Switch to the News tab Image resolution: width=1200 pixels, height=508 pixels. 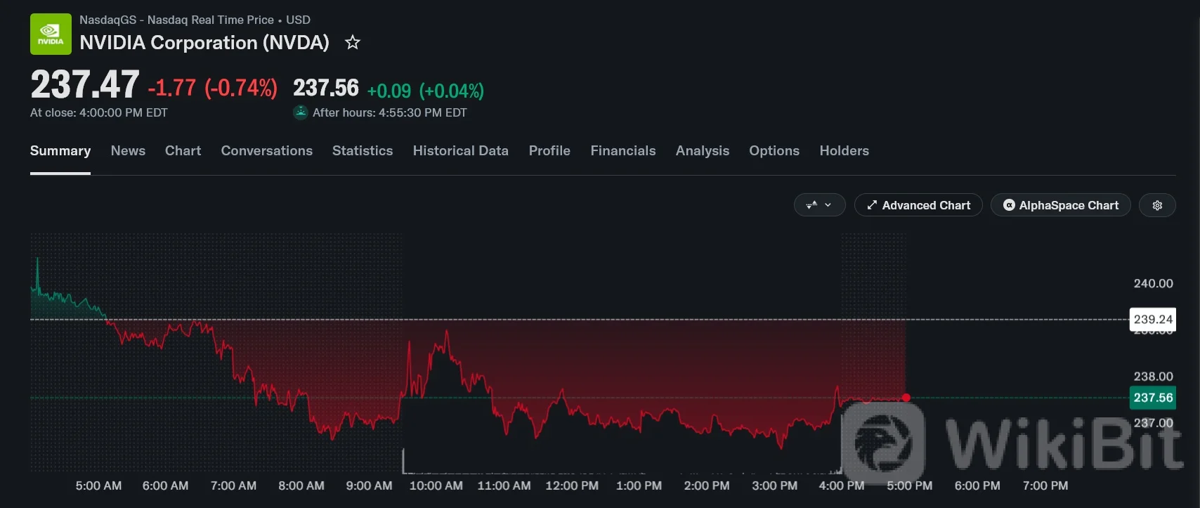(128, 151)
